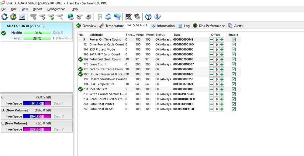
Task: Click green health check icon beside ADATA SU630
Action: pyautogui.click(x=3, y=33)
